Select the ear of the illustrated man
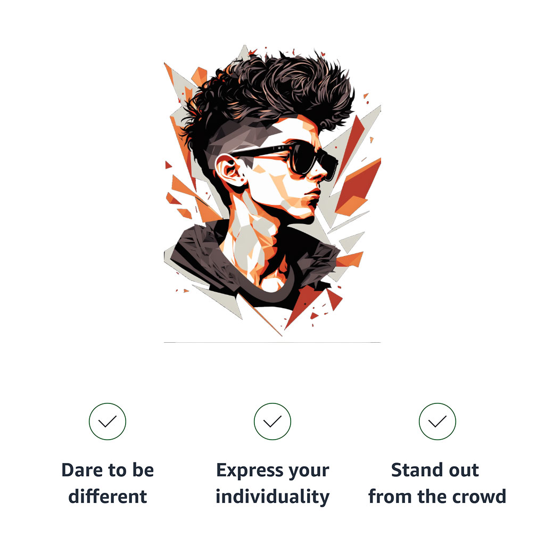Image resolution: width=545 pixels, height=545 pixels. pyautogui.click(x=230, y=170)
